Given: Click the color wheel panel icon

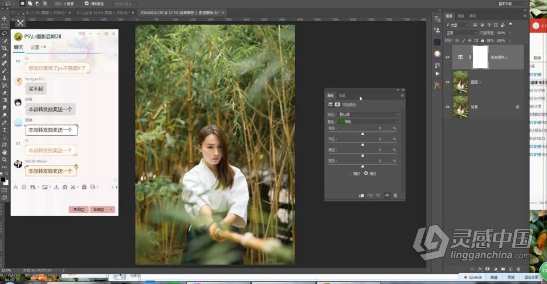Looking at the screenshot, I should (x=437, y=54).
